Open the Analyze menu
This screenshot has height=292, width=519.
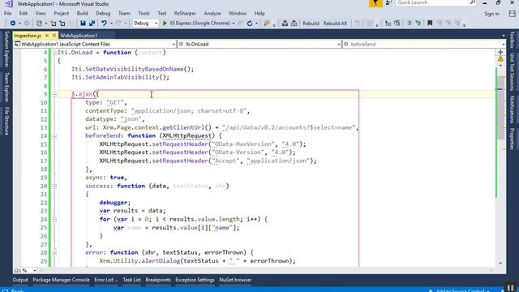[212, 14]
